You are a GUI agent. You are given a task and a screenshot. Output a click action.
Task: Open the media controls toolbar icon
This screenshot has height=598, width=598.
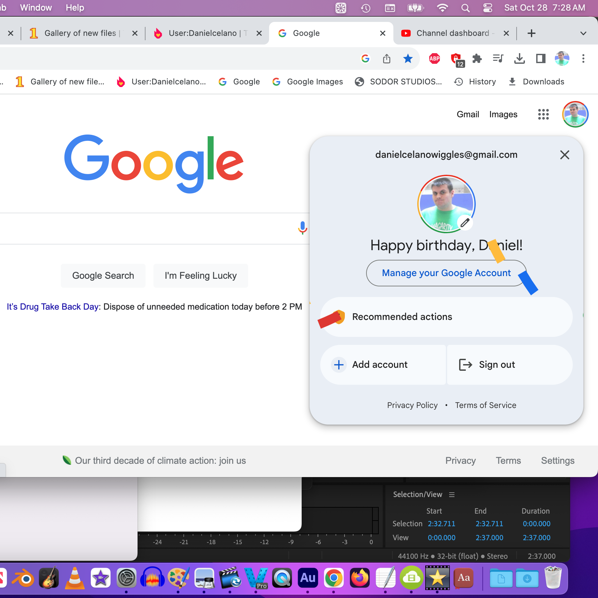coord(498,59)
